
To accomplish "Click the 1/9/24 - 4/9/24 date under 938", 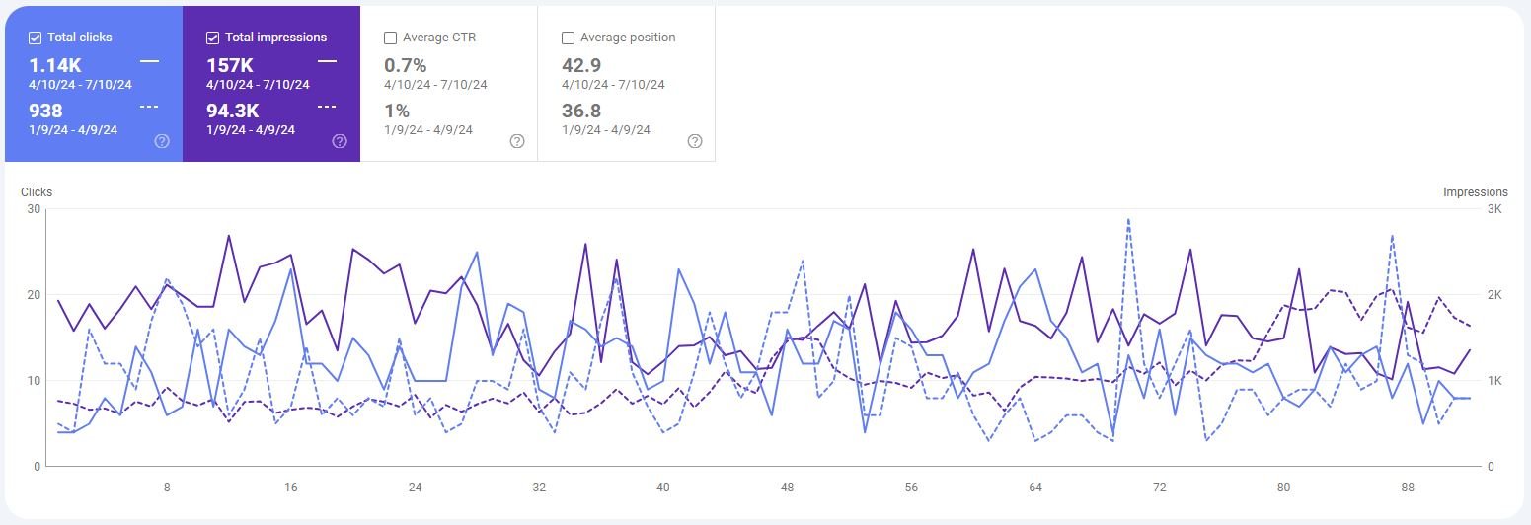I will tap(73, 129).
